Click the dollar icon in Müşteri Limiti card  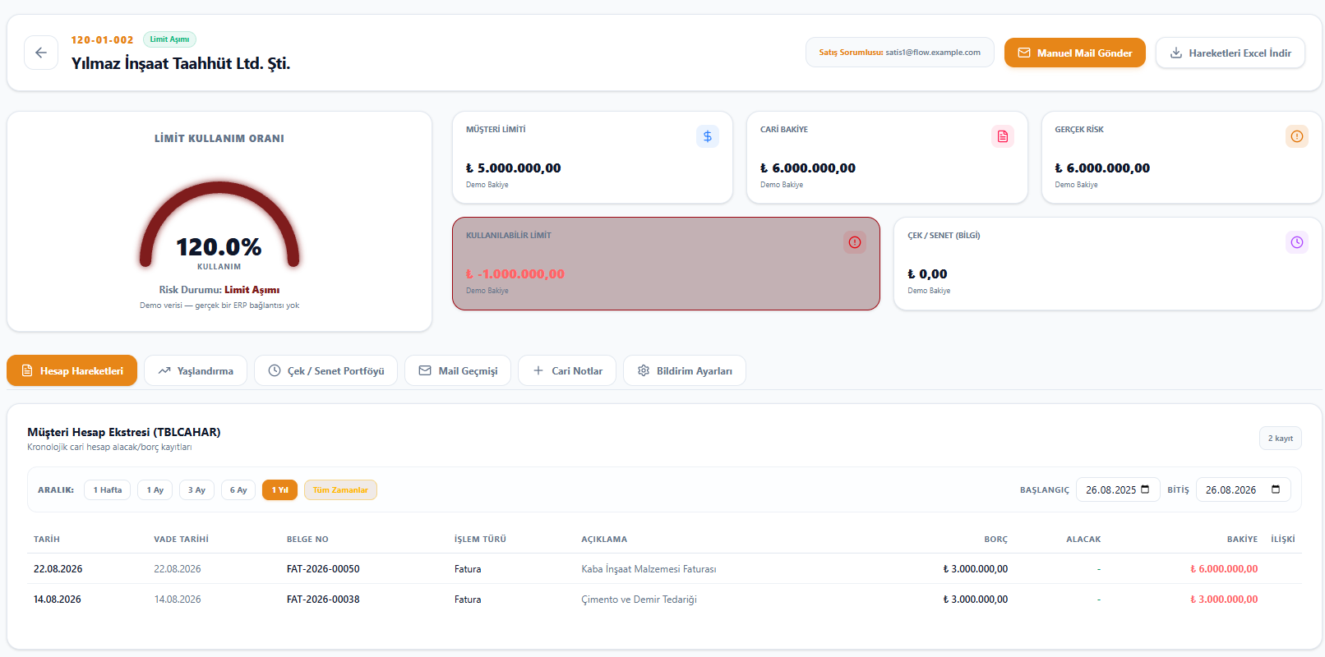pos(708,136)
